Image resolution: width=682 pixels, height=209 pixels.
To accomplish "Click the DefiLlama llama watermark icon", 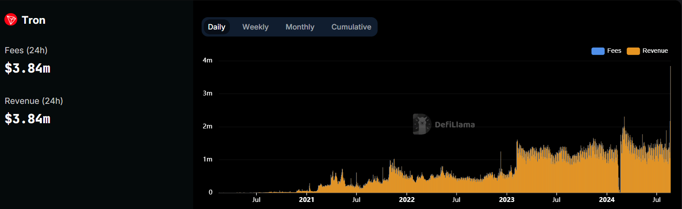I will (x=422, y=125).
